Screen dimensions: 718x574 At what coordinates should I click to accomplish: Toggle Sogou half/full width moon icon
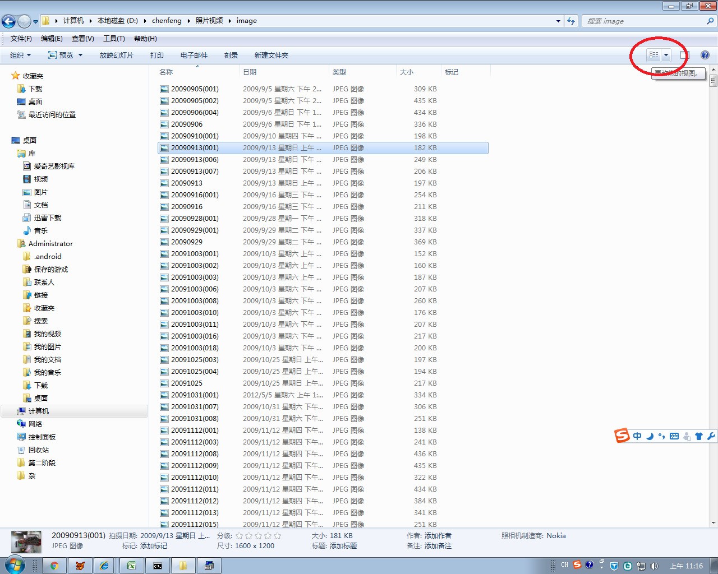(650, 436)
